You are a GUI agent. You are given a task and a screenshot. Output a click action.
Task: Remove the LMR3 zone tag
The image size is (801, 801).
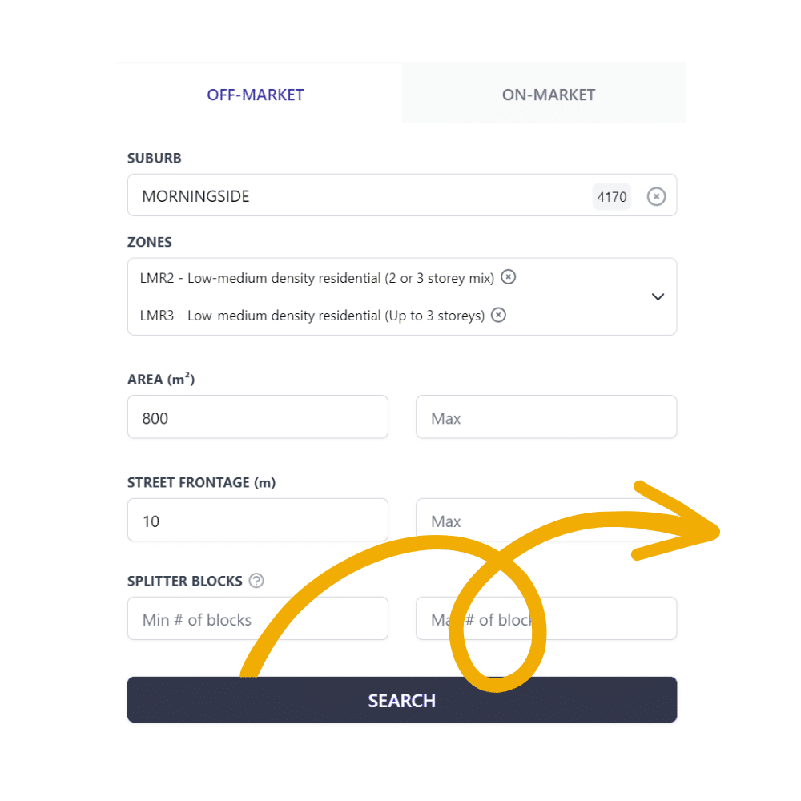pyautogui.click(x=498, y=315)
